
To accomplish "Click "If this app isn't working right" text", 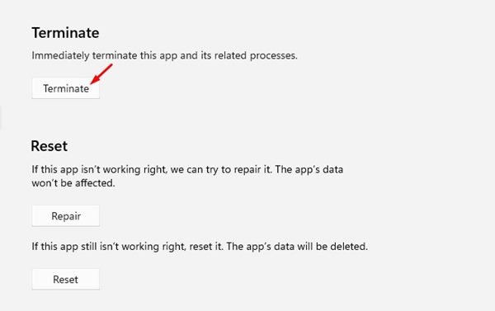I will tap(98, 170).
